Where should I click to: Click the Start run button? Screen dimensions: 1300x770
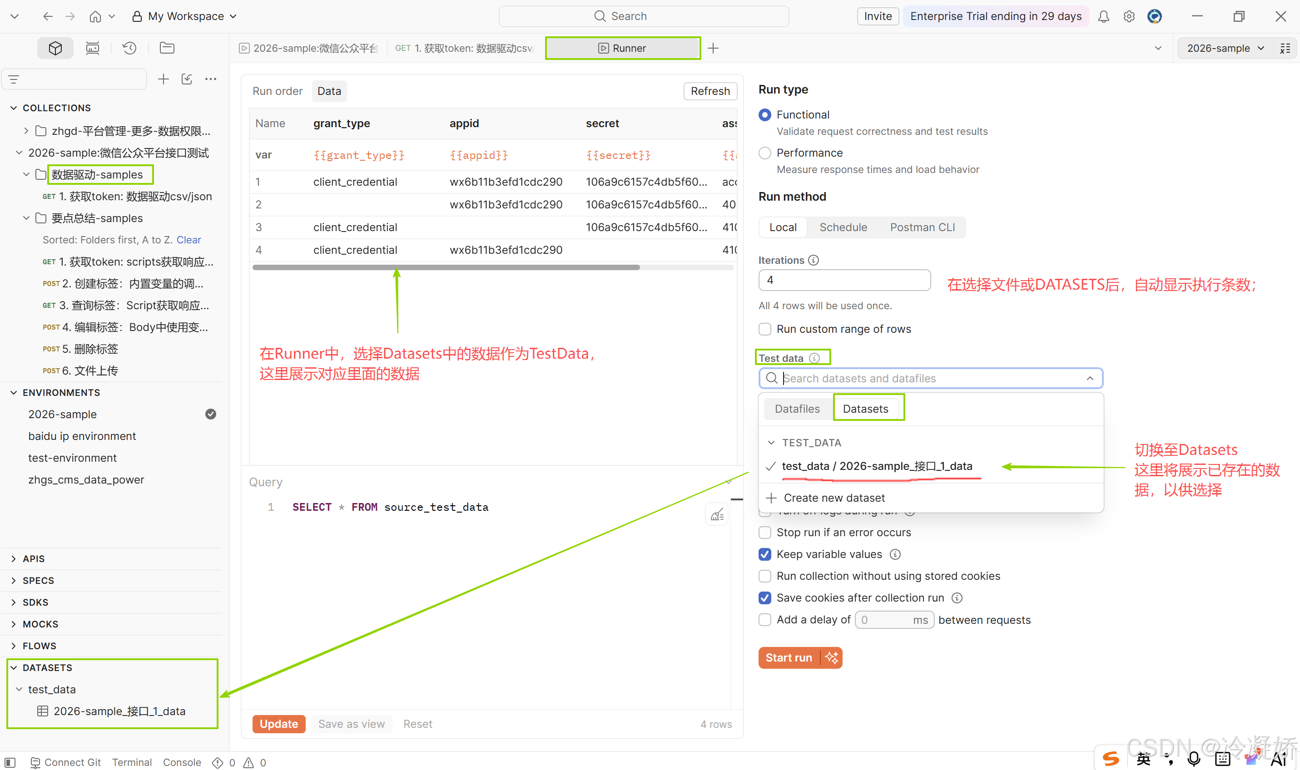click(789, 658)
